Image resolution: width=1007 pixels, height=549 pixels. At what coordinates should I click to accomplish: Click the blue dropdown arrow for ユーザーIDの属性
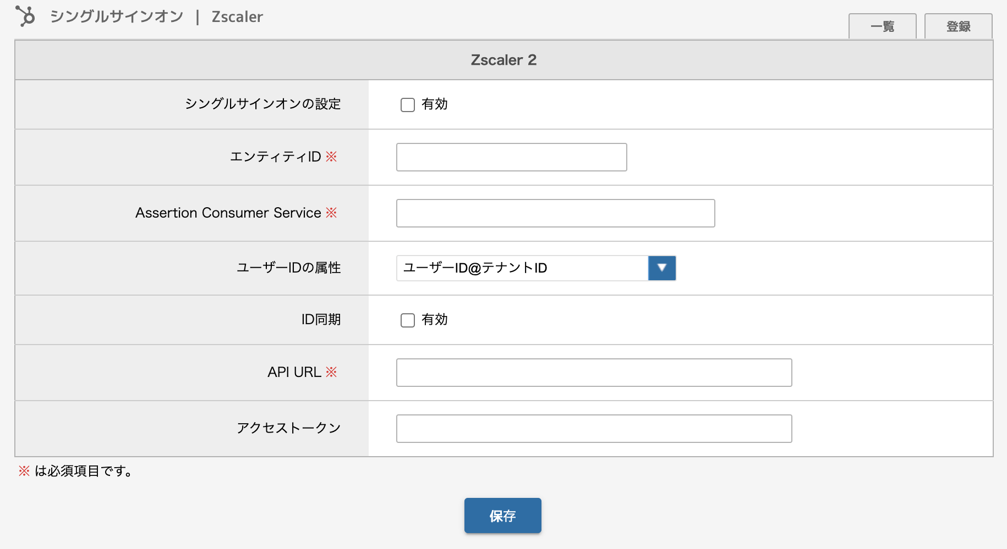pyautogui.click(x=662, y=268)
